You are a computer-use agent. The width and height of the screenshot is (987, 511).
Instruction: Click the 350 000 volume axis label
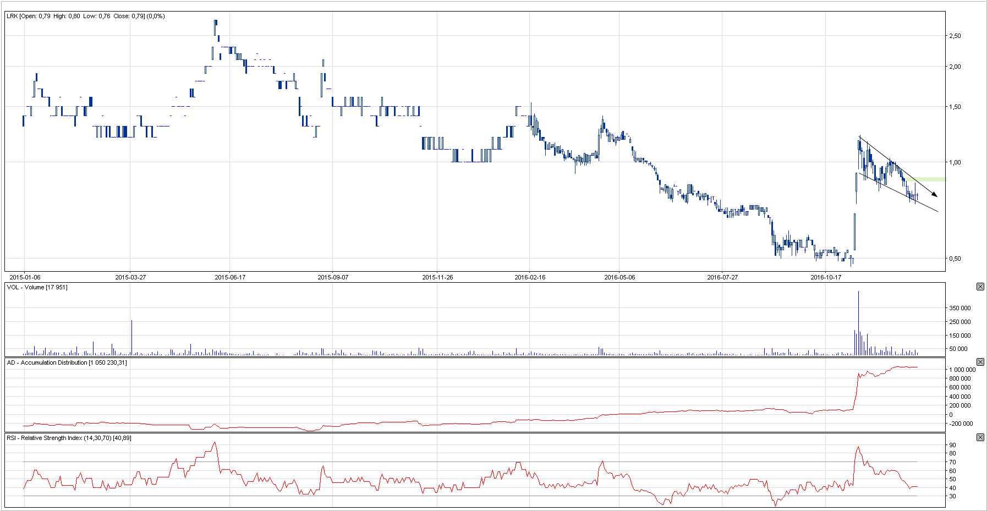pyautogui.click(x=959, y=308)
